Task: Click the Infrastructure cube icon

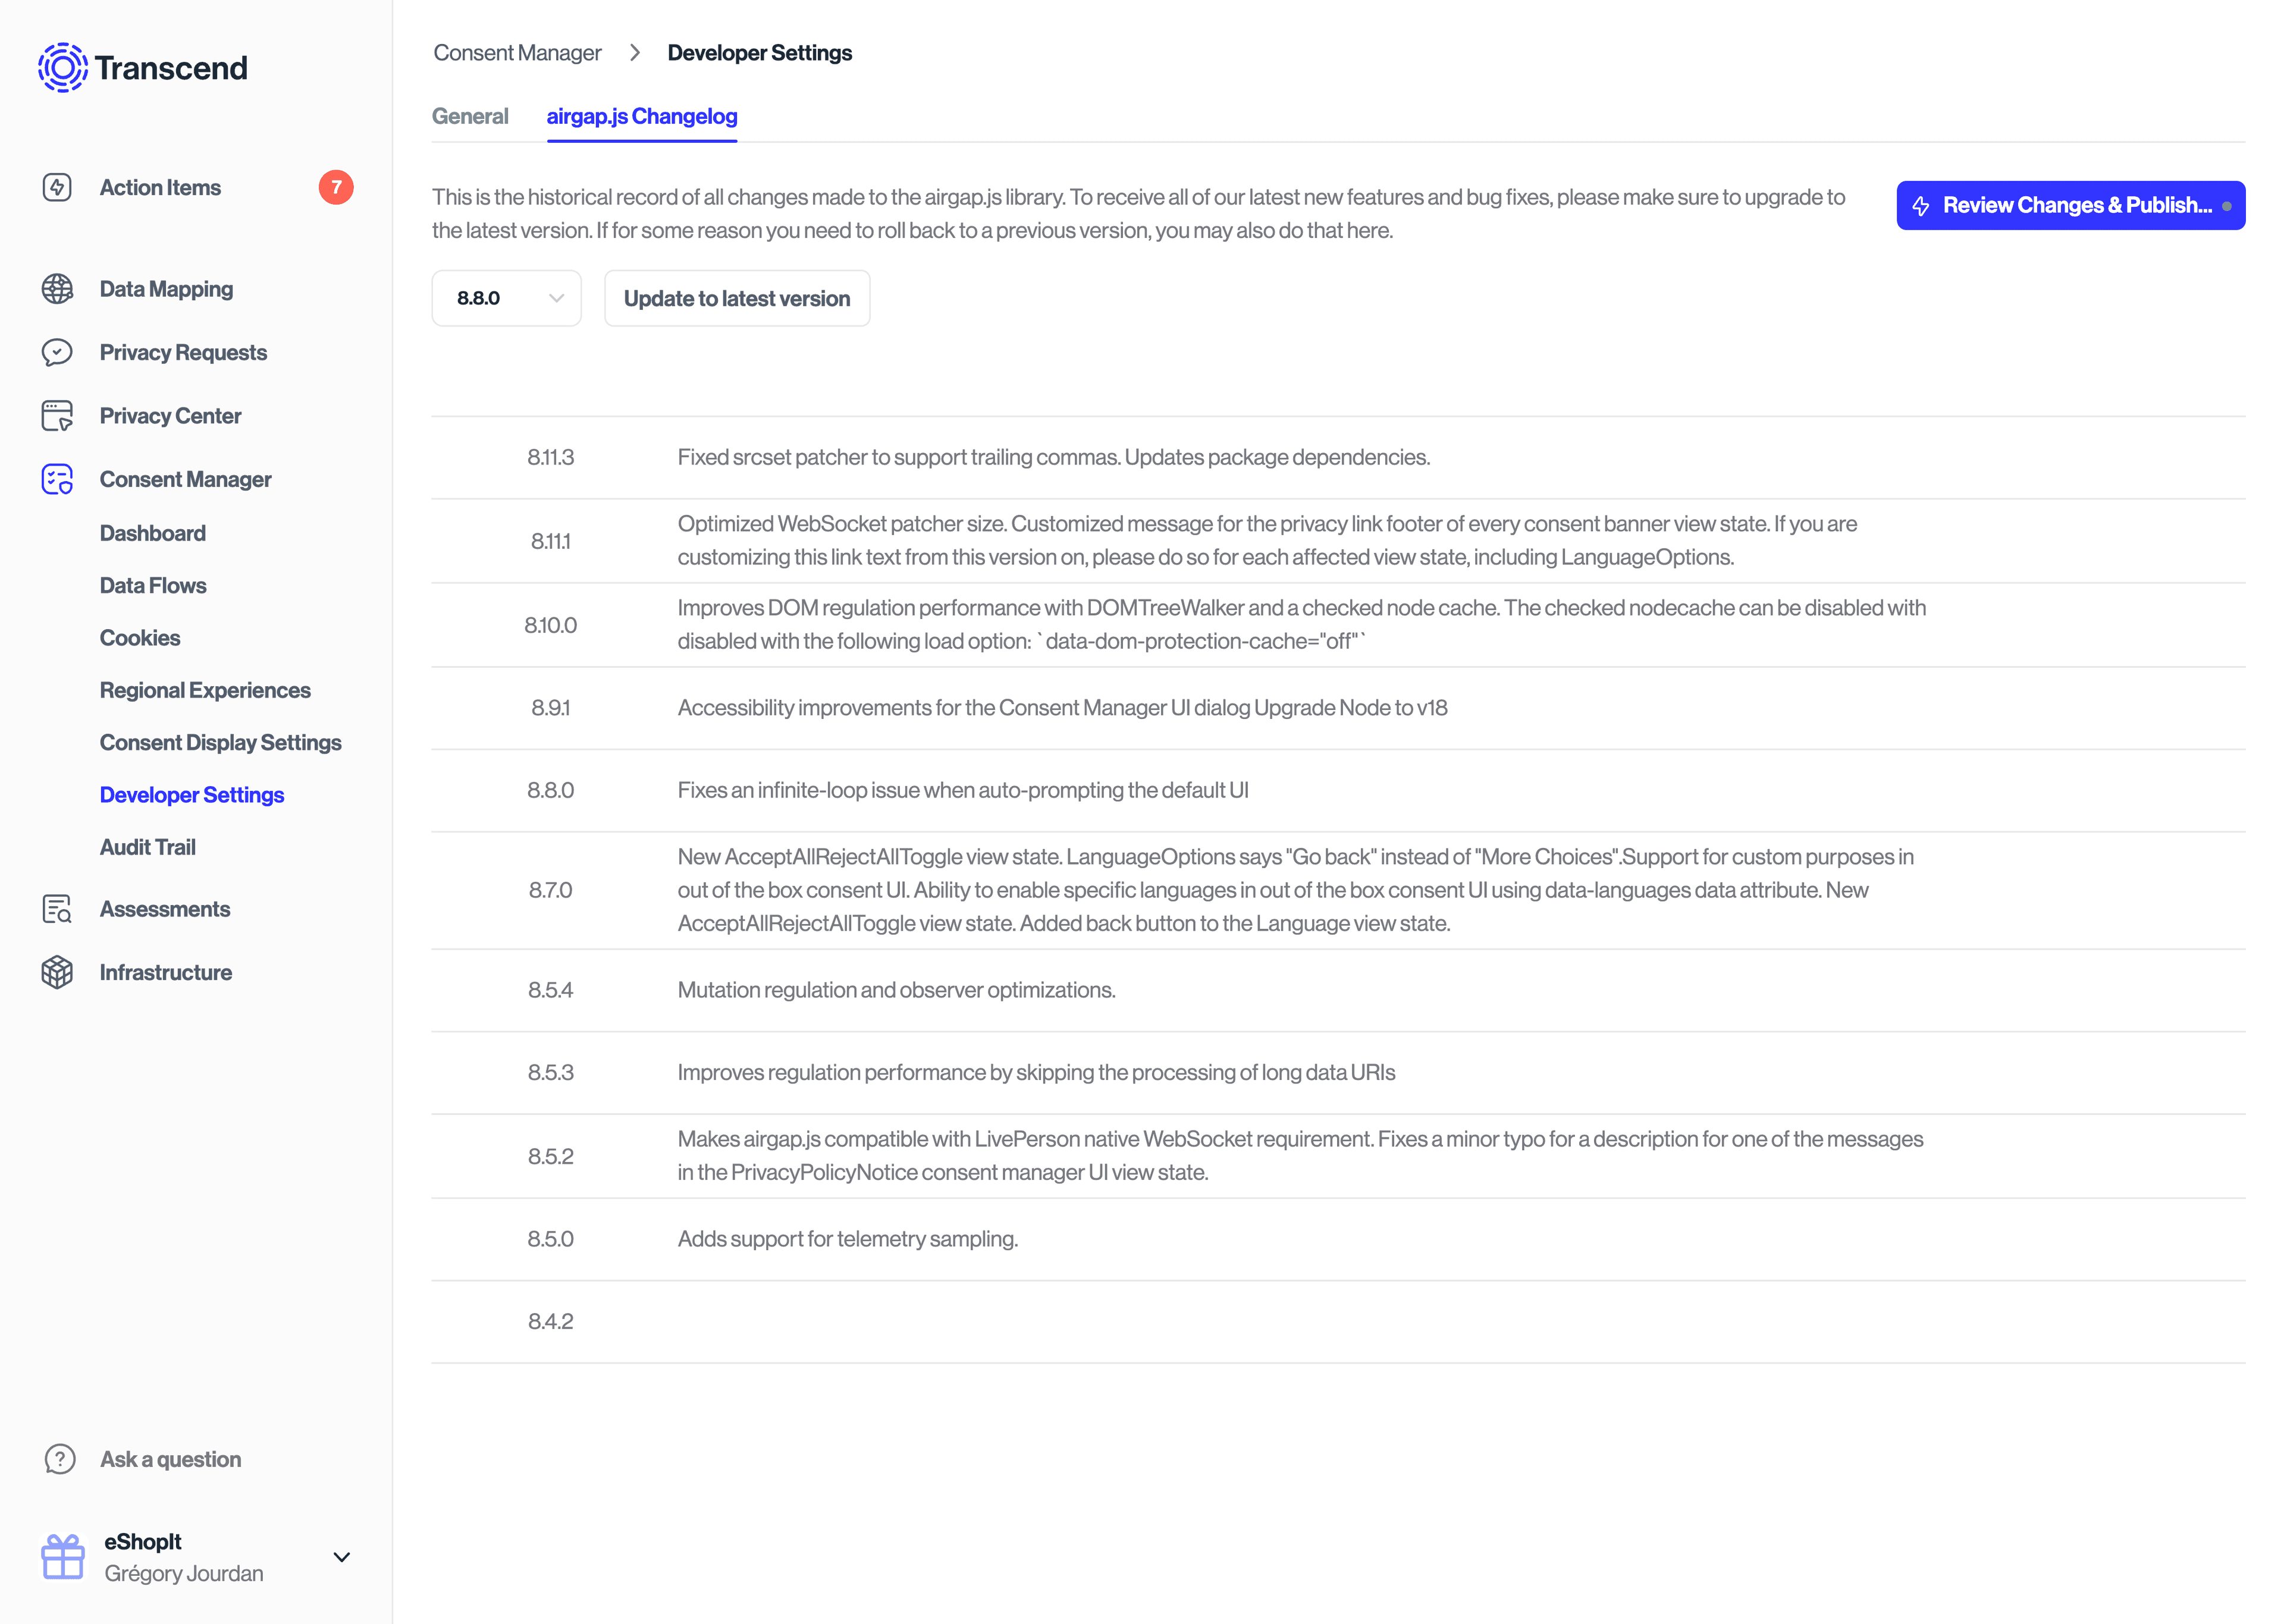Action: [57, 971]
